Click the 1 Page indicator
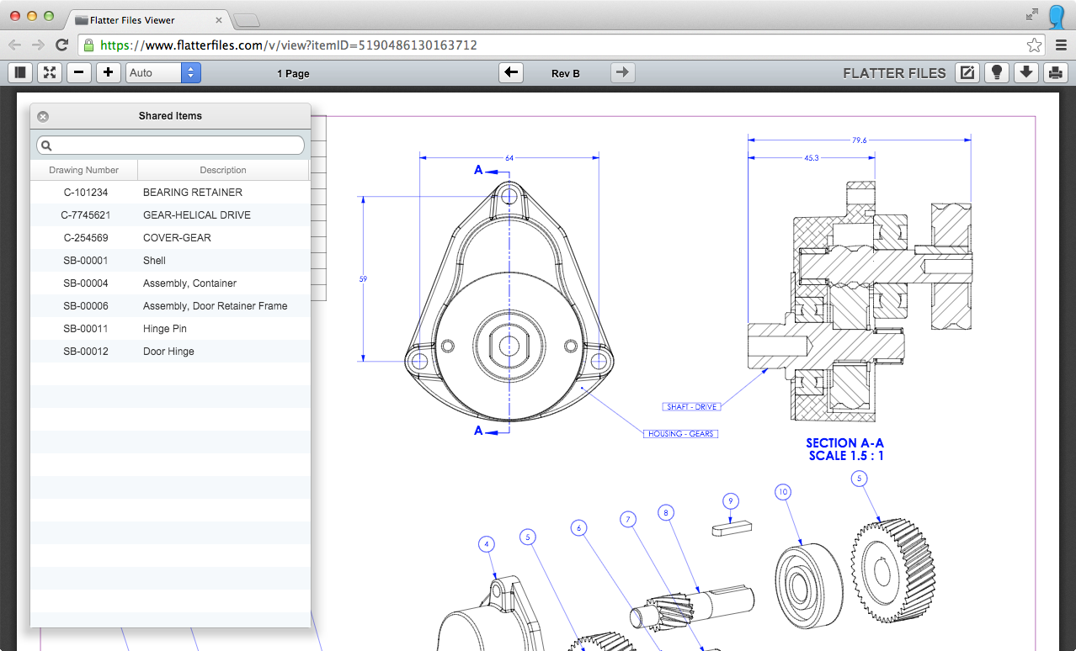 (x=293, y=74)
